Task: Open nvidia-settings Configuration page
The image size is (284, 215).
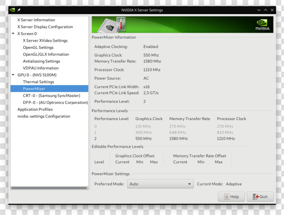Action: coord(44,116)
